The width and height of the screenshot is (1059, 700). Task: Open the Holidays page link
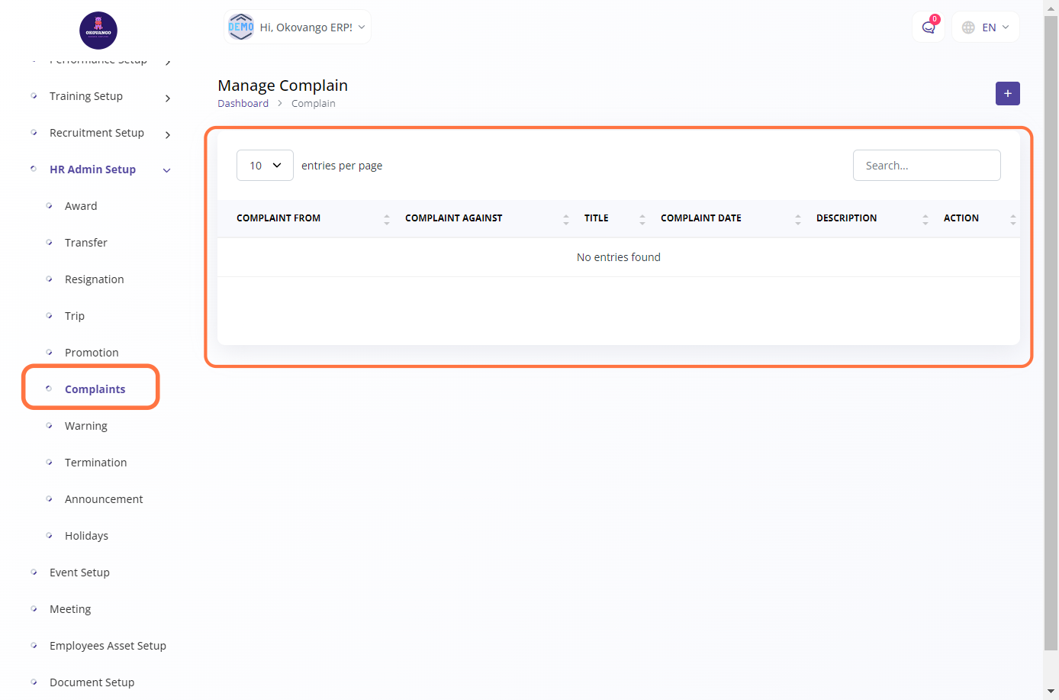[x=86, y=536]
